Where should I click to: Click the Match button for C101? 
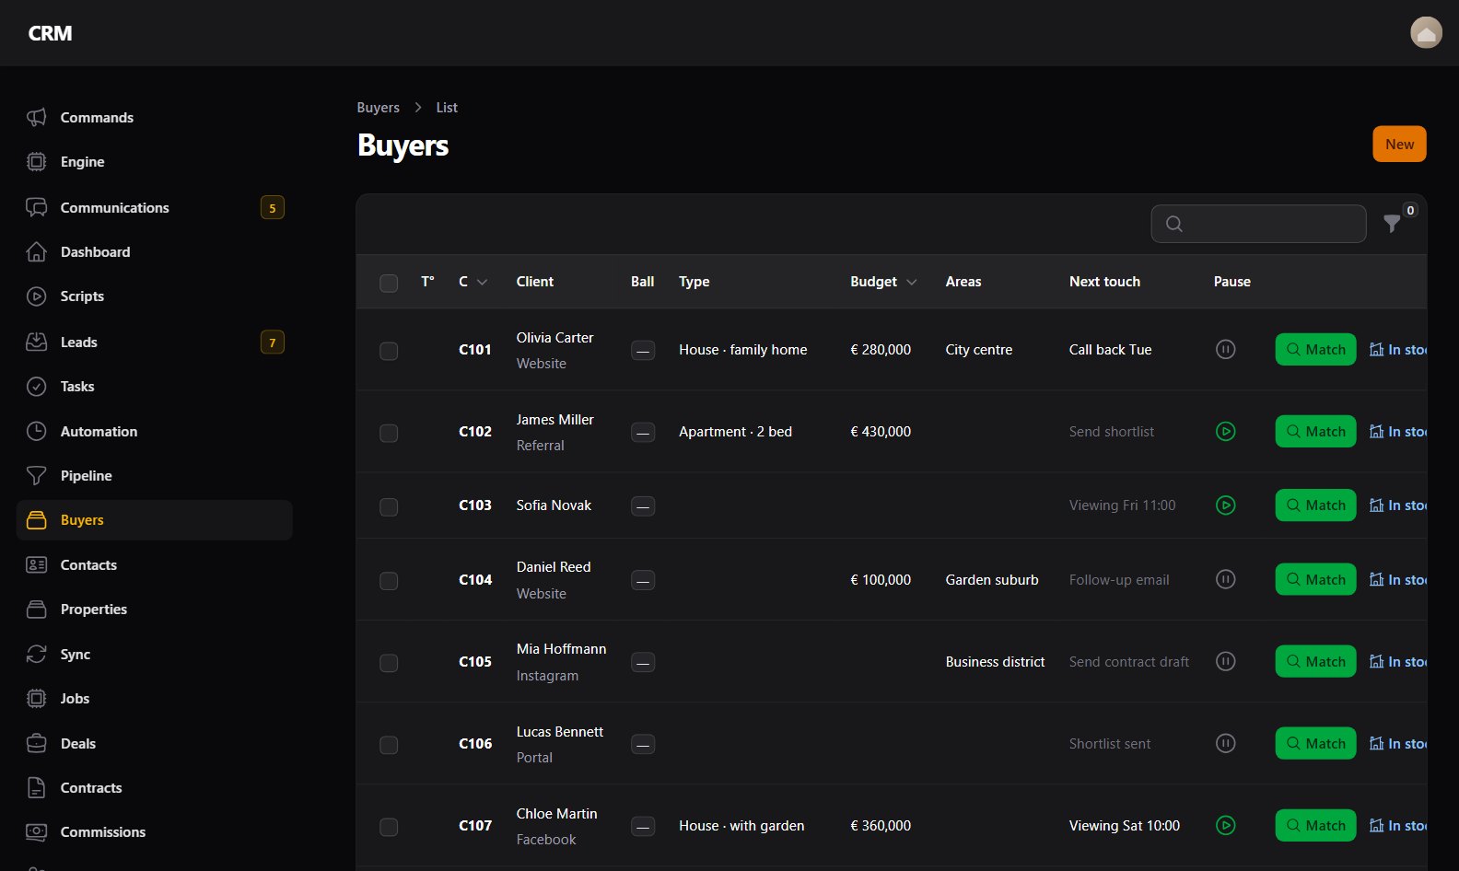(1315, 349)
